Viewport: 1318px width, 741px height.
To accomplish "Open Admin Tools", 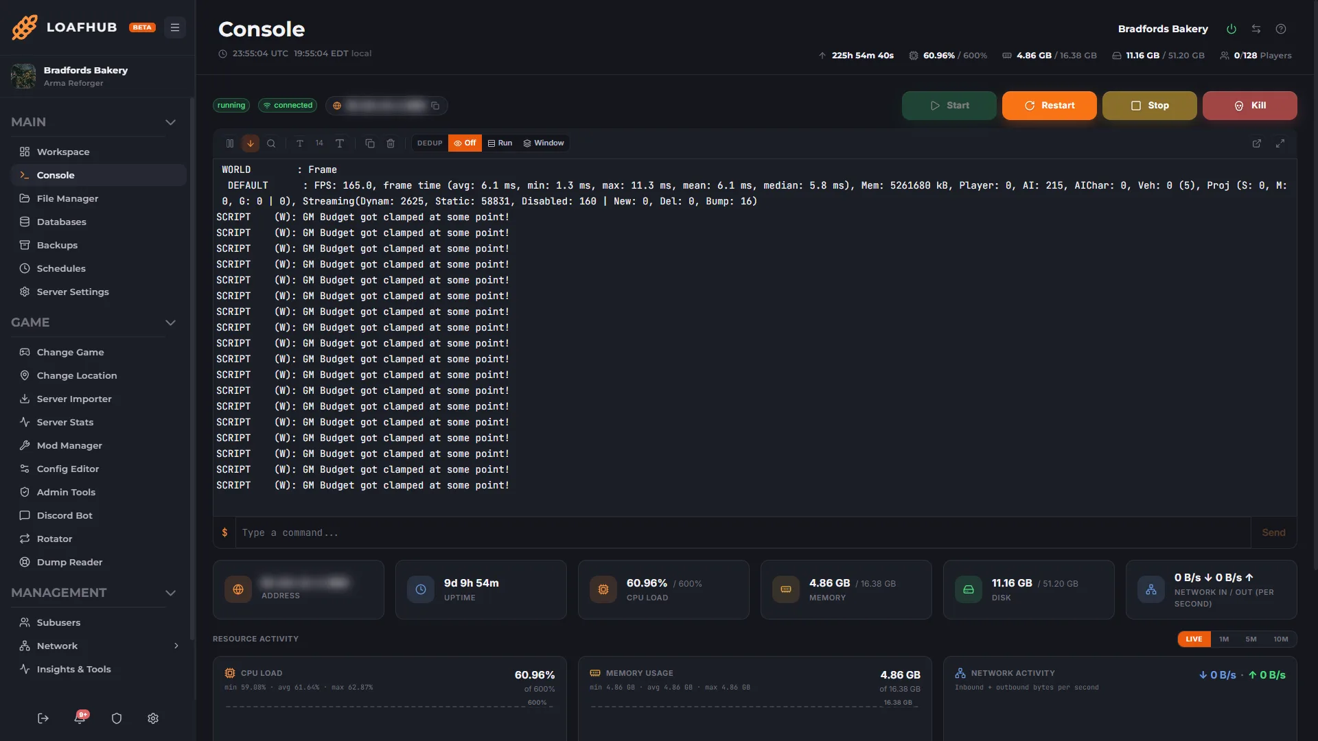I will [98, 492].
